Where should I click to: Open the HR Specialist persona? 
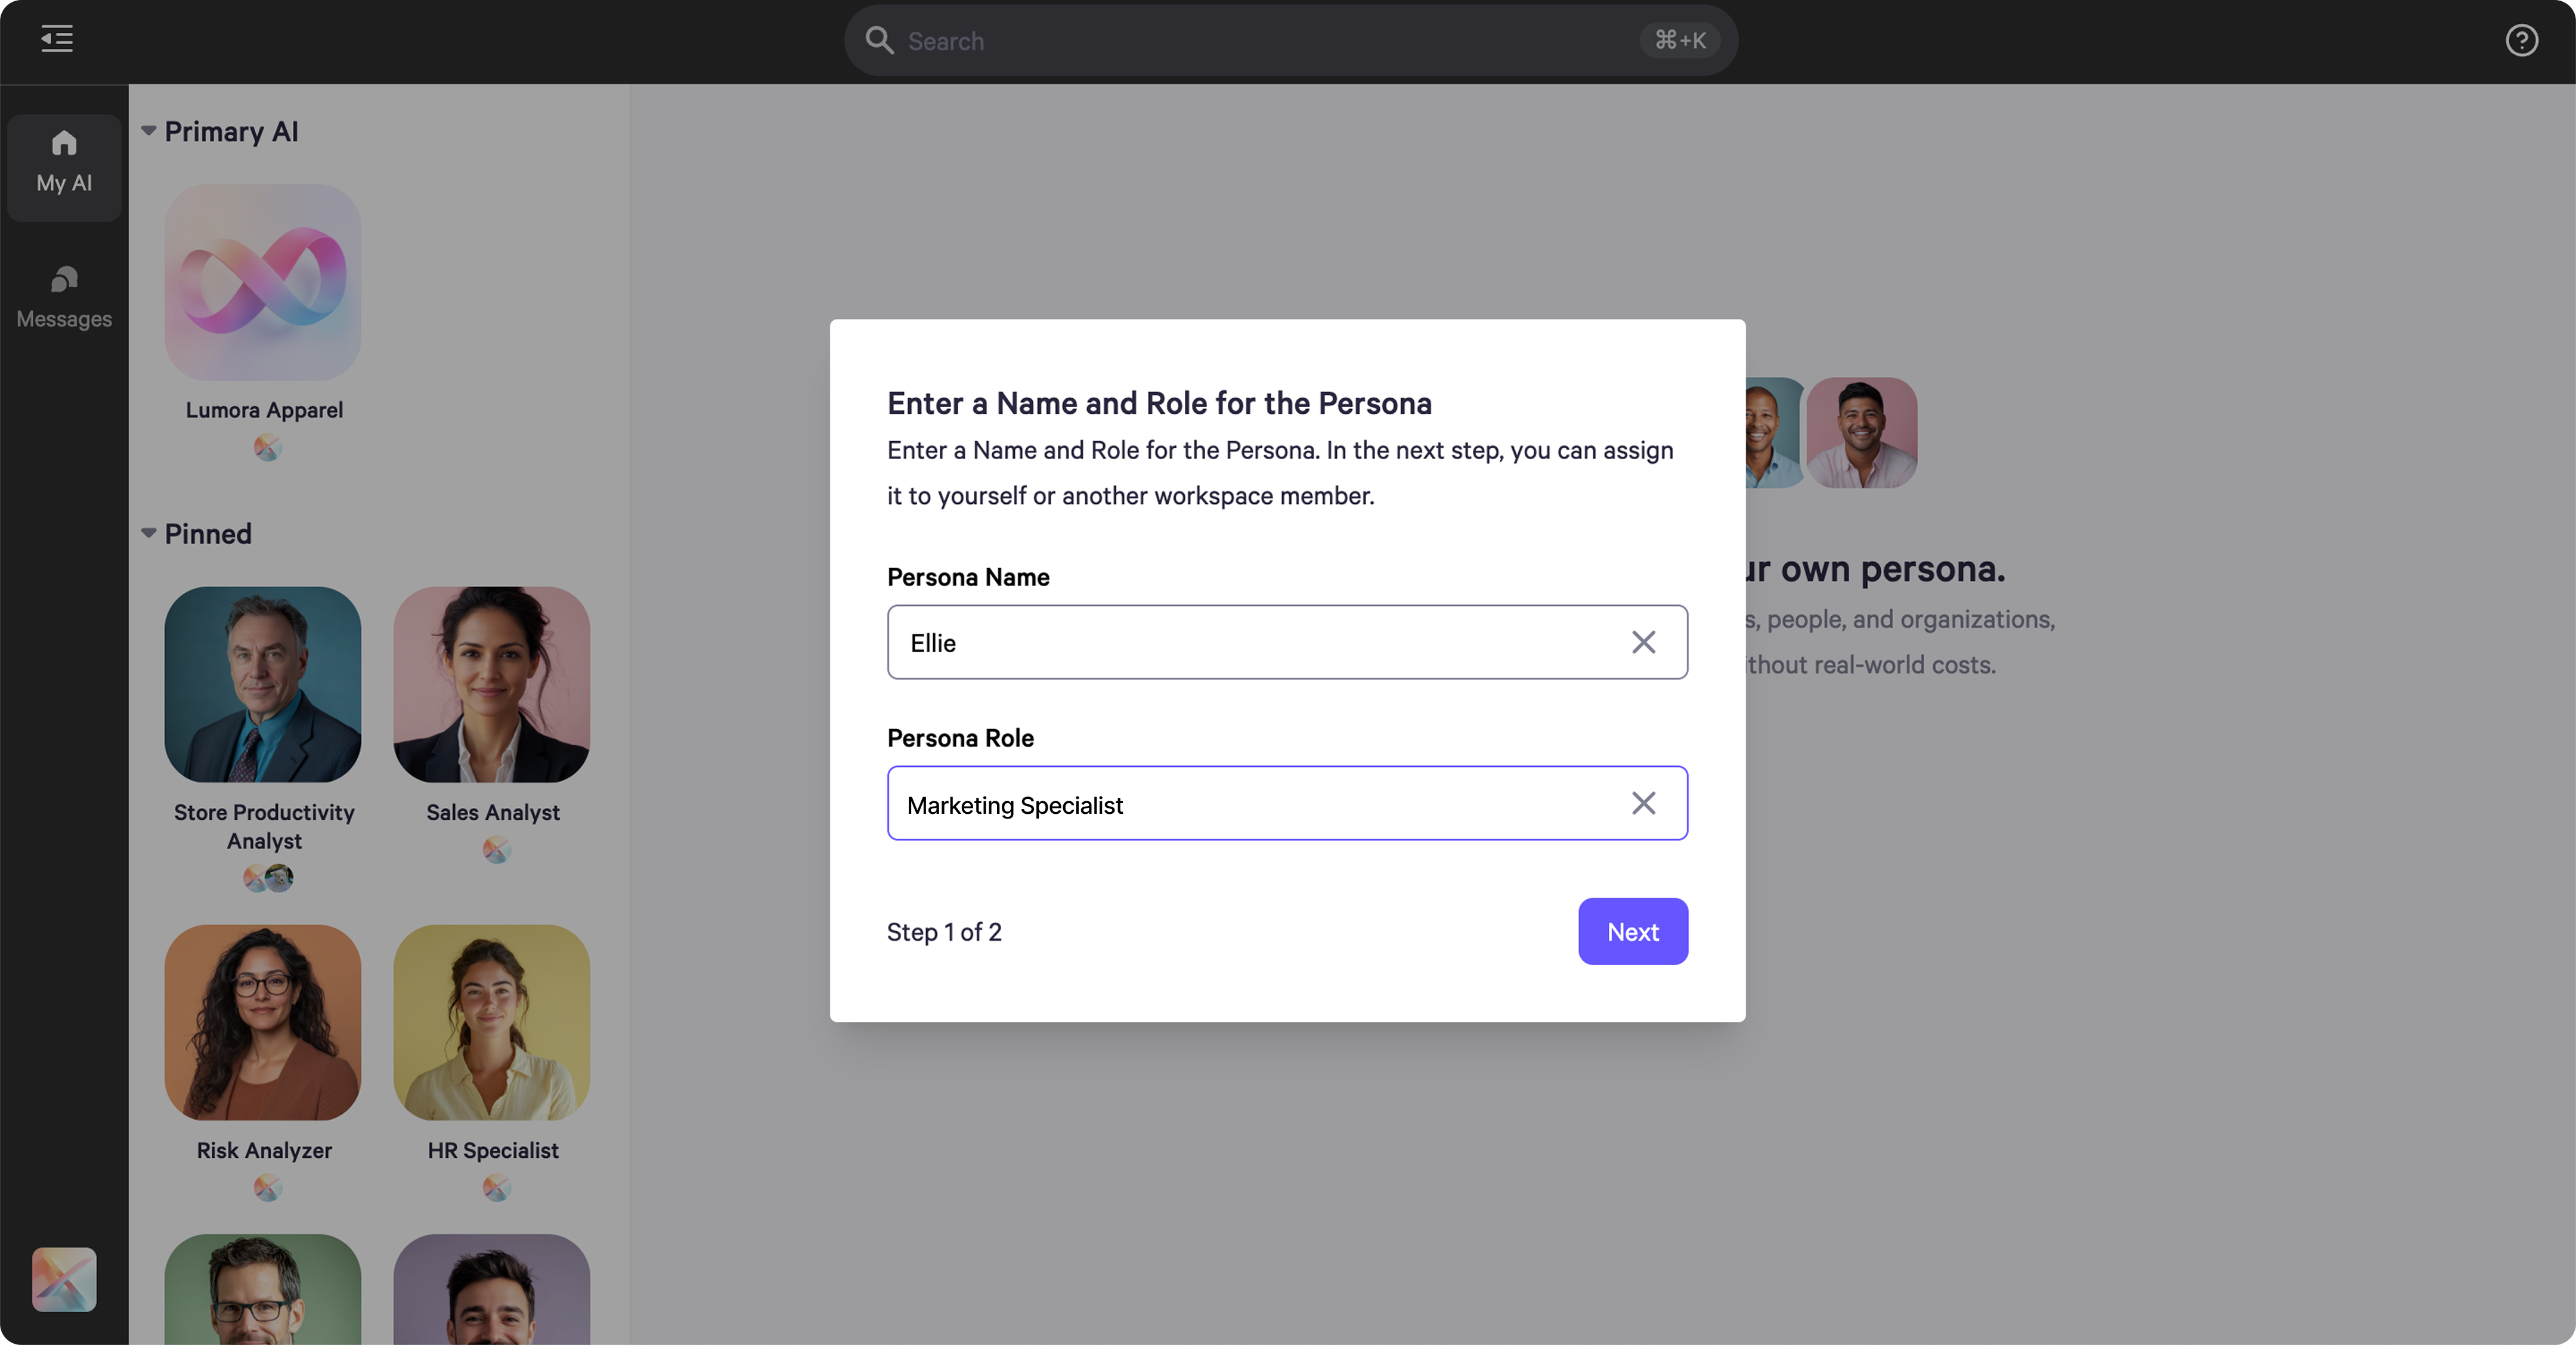[x=491, y=1022]
